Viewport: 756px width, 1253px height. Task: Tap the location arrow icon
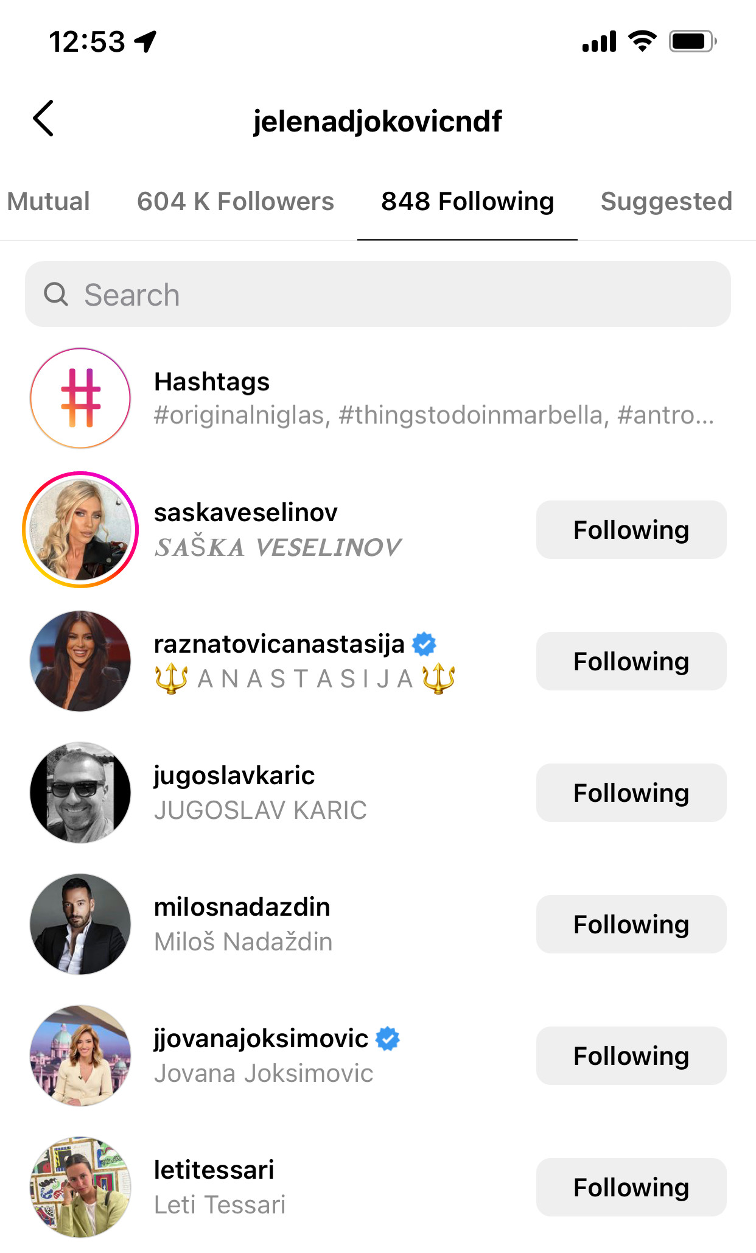(x=146, y=41)
